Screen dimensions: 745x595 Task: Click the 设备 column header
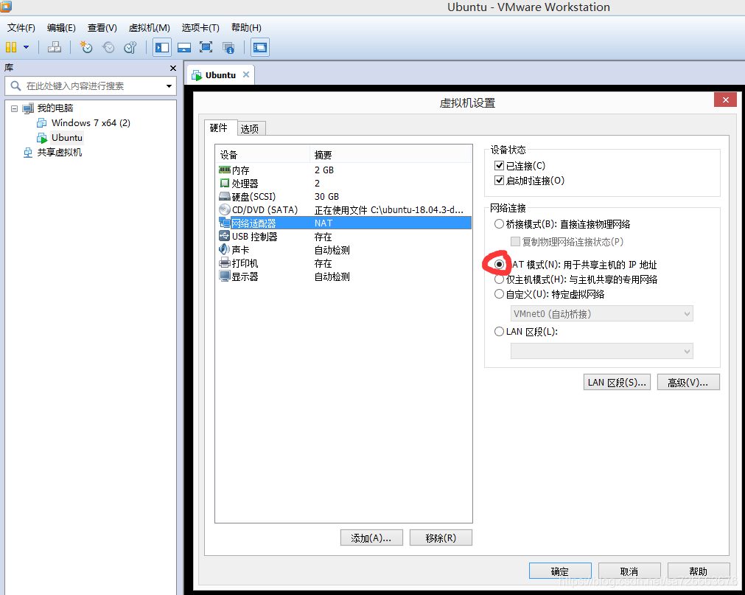262,154
